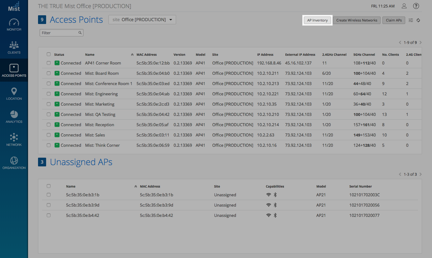
Task: Click into the Filter search field
Action: click(x=59, y=33)
